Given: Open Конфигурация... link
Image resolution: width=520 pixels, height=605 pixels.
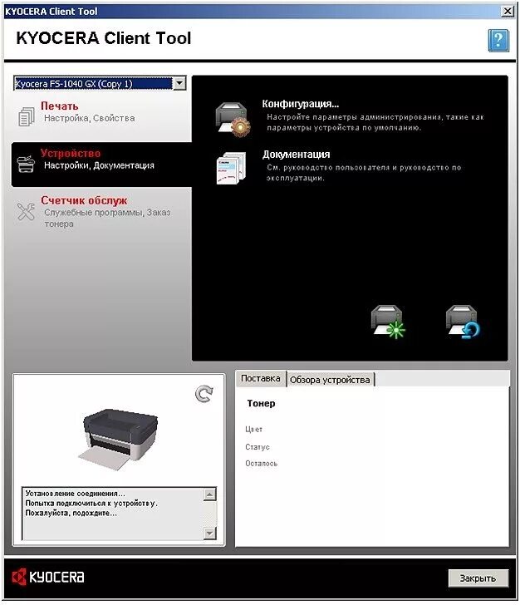Looking at the screenshot, I should click(x=301, y=104).
